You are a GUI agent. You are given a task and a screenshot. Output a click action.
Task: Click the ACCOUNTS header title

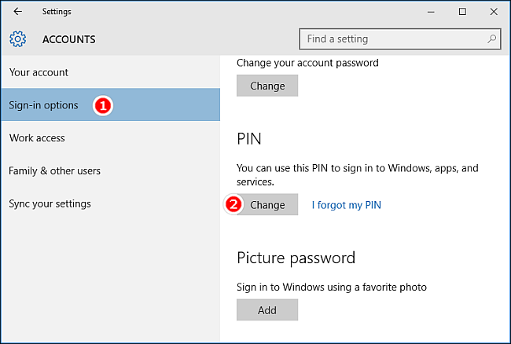68,39
